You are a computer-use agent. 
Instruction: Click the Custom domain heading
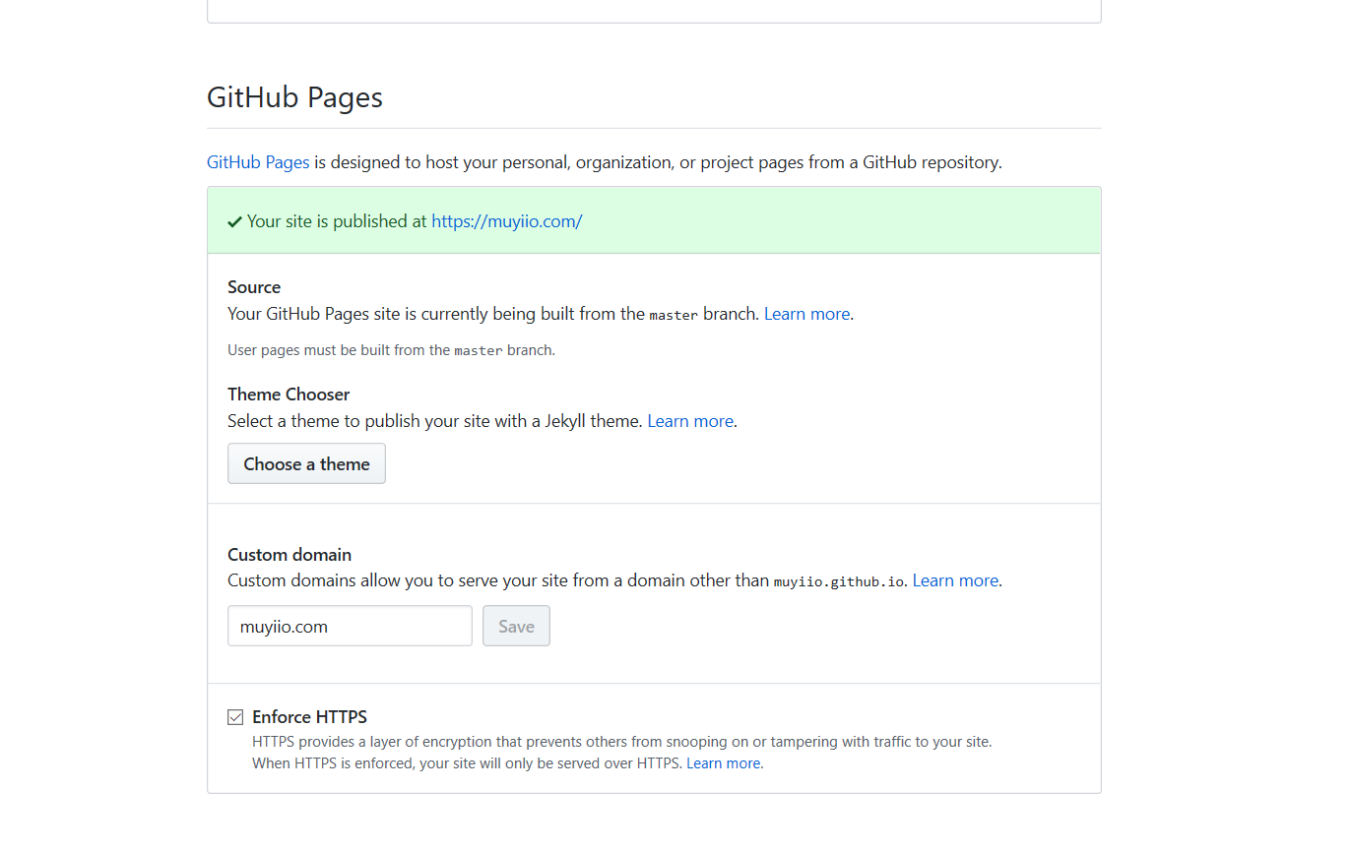click(x=289, y=555)
